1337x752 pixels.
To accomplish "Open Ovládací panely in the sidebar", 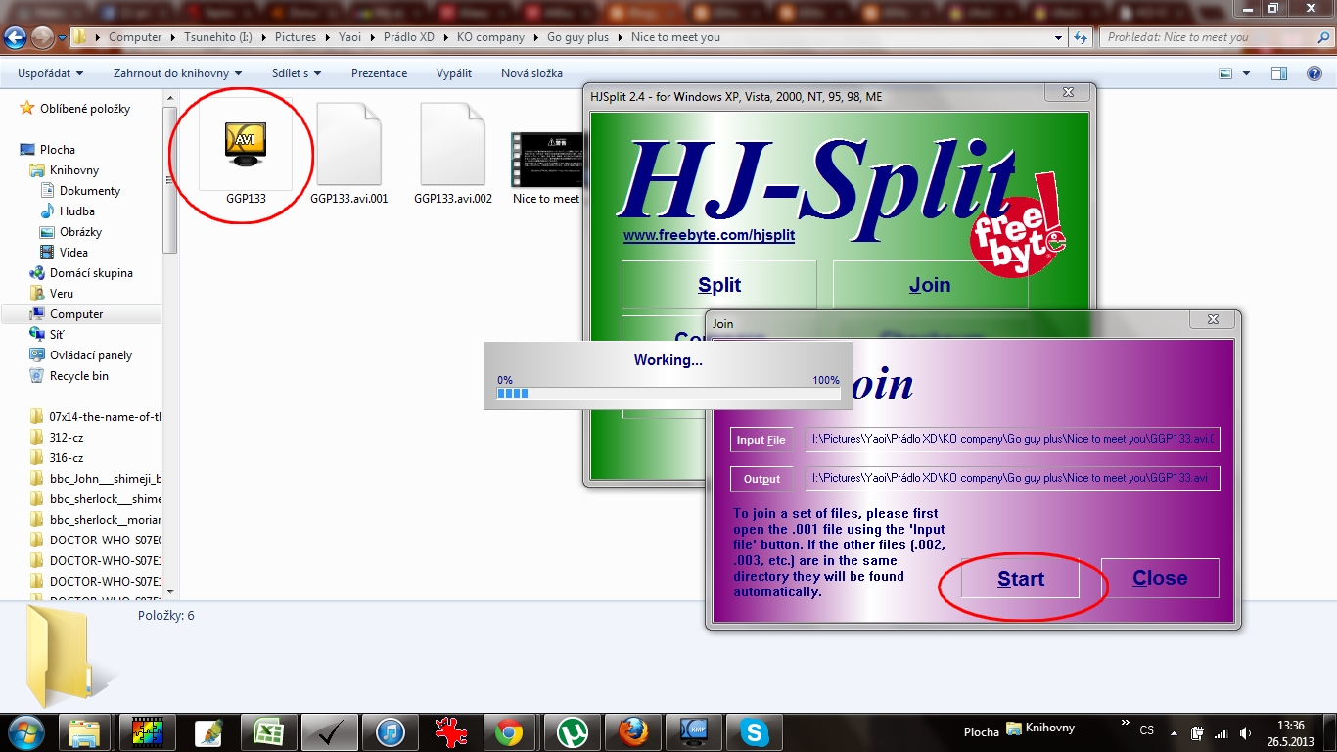I will point(91,355).
